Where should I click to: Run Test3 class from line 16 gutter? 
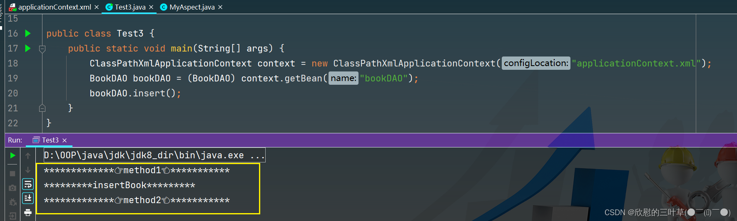28,33
